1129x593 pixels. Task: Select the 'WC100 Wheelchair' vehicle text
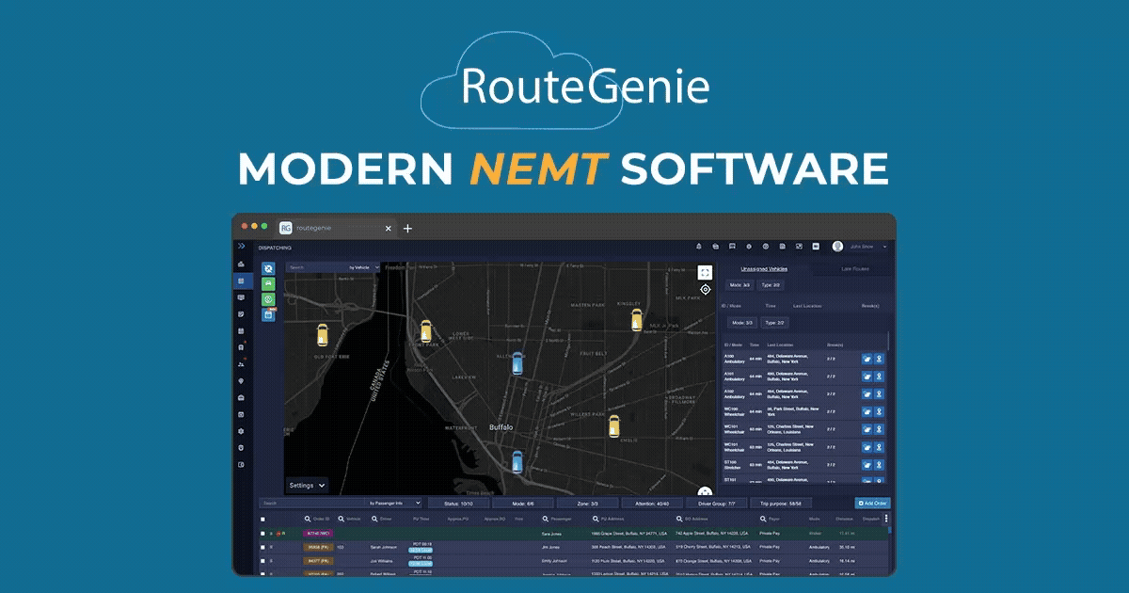(735, 411)
